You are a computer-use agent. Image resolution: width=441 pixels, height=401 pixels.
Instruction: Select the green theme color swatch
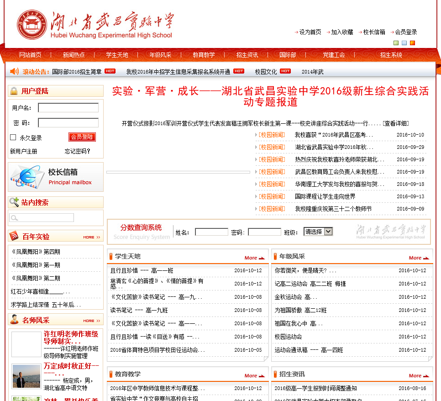click(x=396, y=43)
